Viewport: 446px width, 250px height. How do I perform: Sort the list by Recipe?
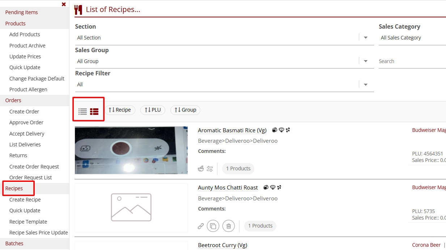(x=120, y=110)
